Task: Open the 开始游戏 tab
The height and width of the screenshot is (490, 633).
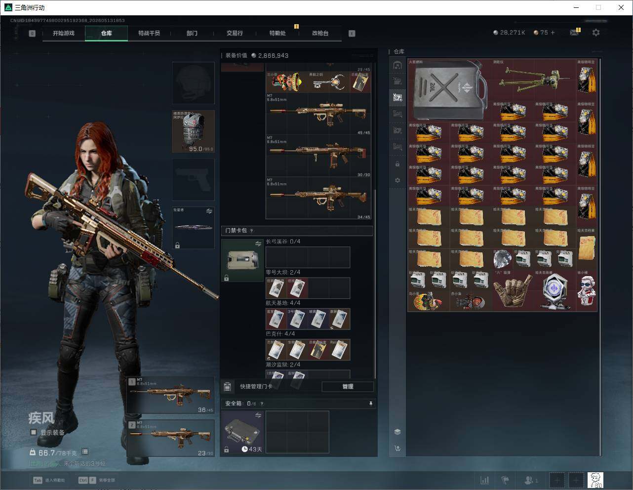Action: pyautogui.click(x=64, y=33)
